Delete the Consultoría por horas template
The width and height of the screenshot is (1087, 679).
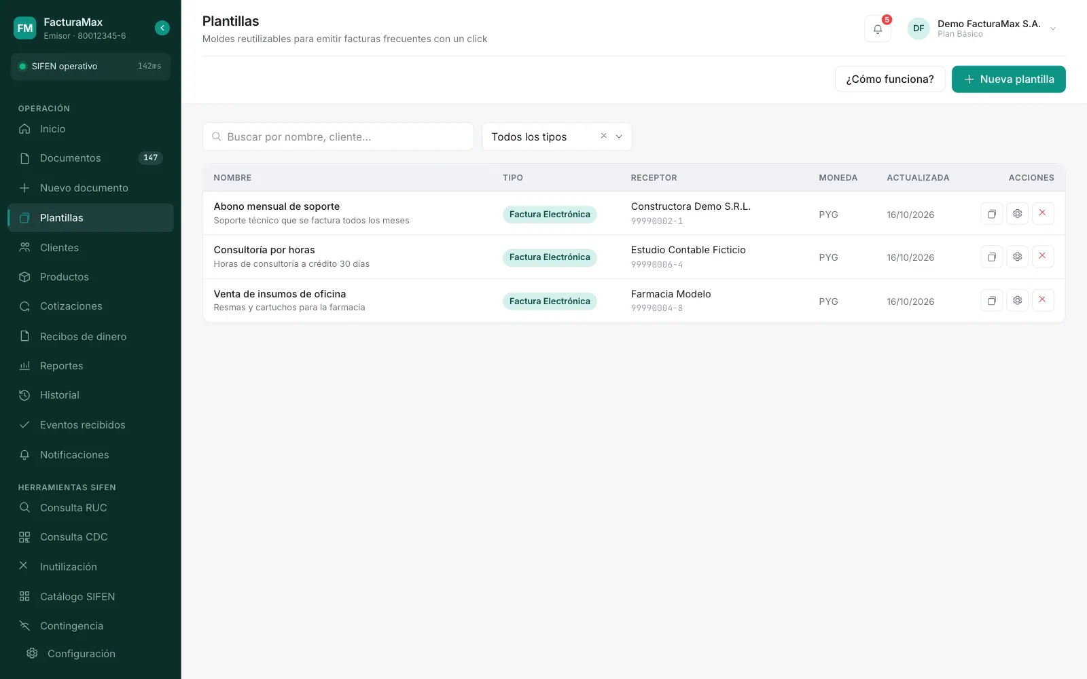coord(1043,257)
